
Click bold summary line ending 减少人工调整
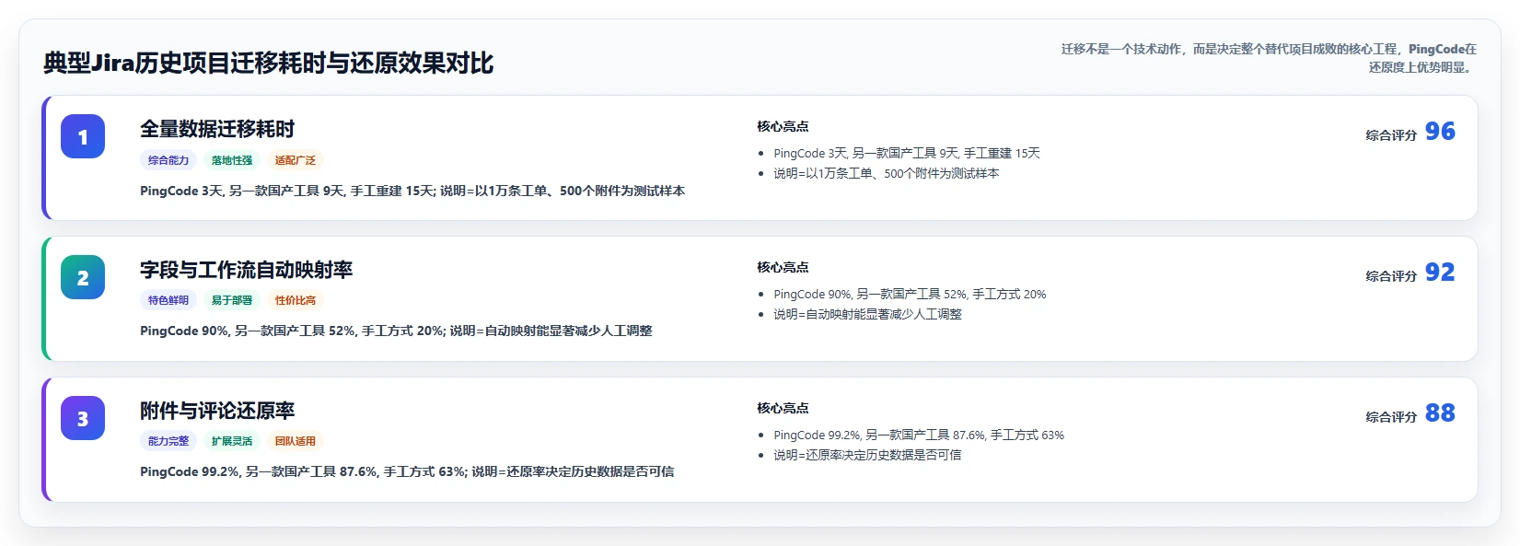(396, 331)
